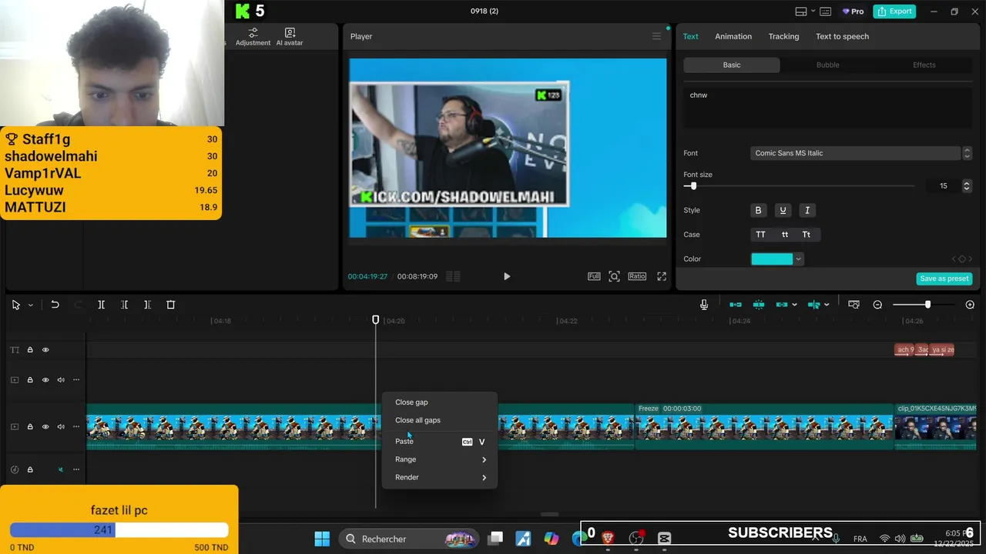Toggle clip linkage icon

782,305
